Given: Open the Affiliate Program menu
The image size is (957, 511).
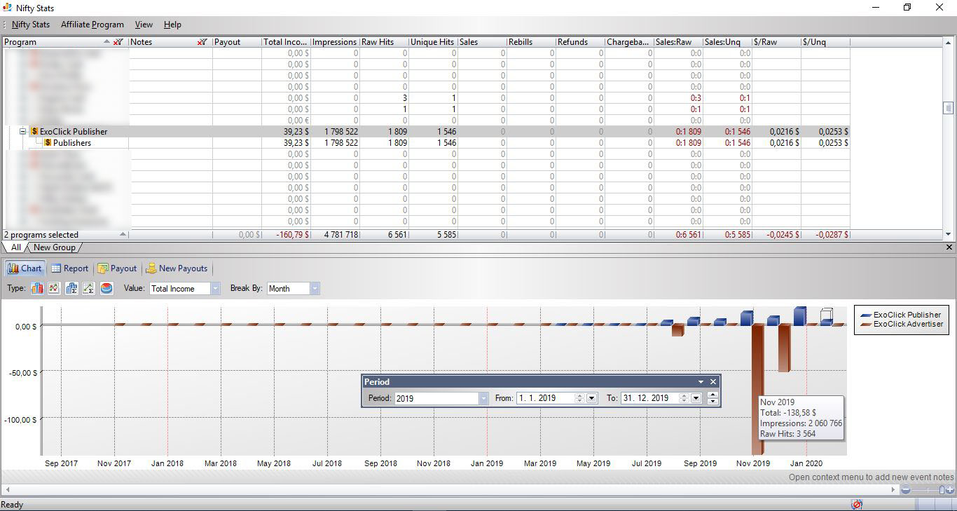Looking at the screenshot, I should click(x=92, y=24).
